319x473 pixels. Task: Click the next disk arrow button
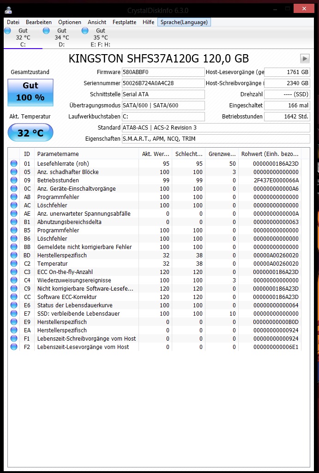305,58
